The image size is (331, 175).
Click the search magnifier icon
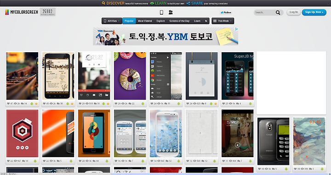pos(278,13)
